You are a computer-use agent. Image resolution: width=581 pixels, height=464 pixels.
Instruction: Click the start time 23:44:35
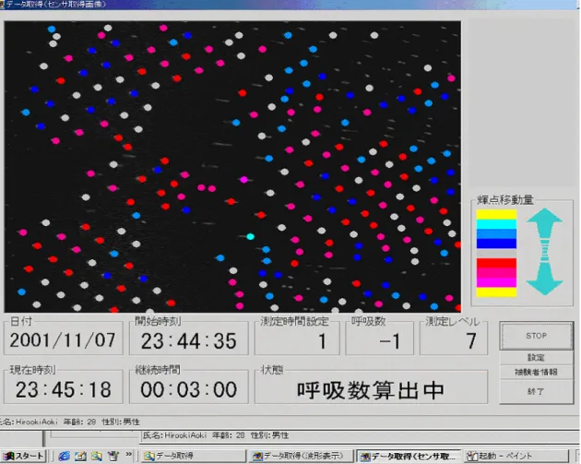(x=189, y=341)
